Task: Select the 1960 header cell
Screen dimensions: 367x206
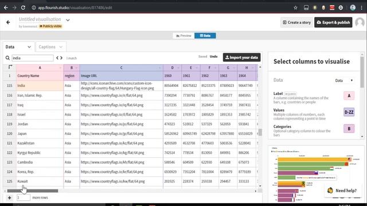Action: click(172, 76)
